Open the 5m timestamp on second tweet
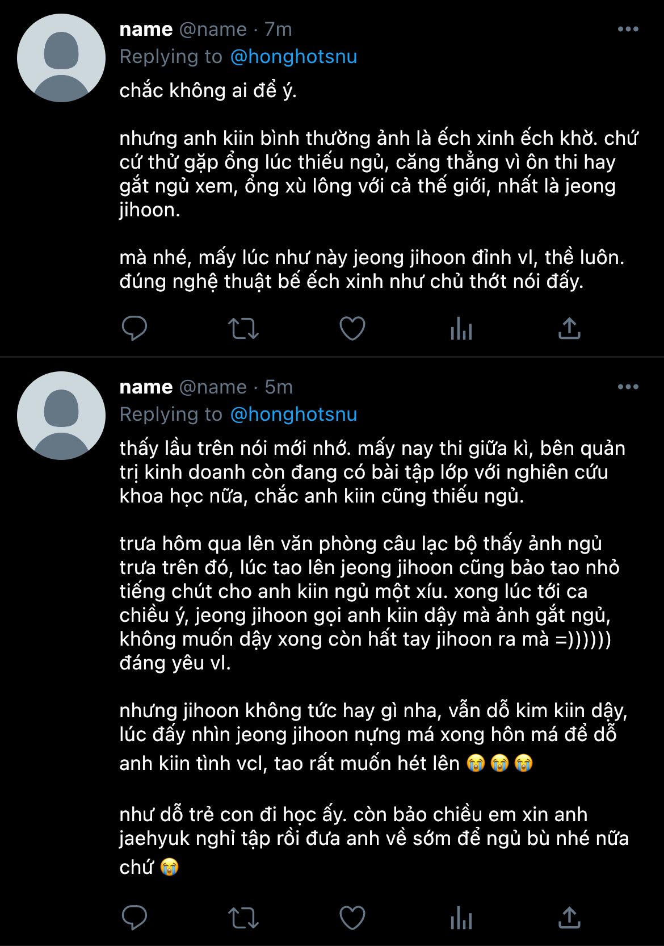This screenshot has width=664, height=946. click(279, 387)
